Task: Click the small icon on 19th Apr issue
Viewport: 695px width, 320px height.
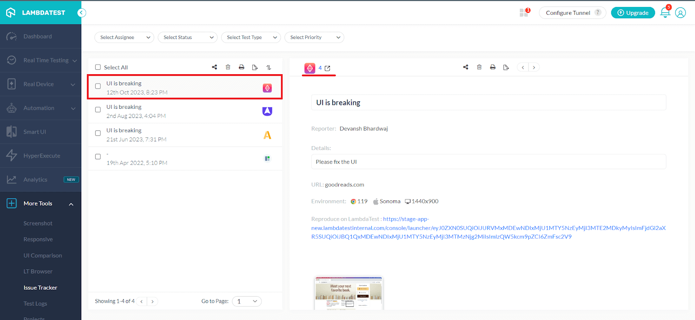Action: pos(267,158)
